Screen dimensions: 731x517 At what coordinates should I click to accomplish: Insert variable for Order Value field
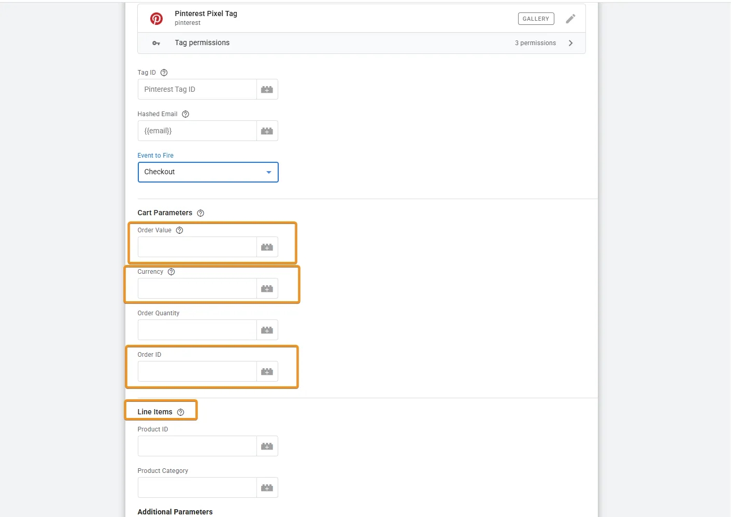267,247
